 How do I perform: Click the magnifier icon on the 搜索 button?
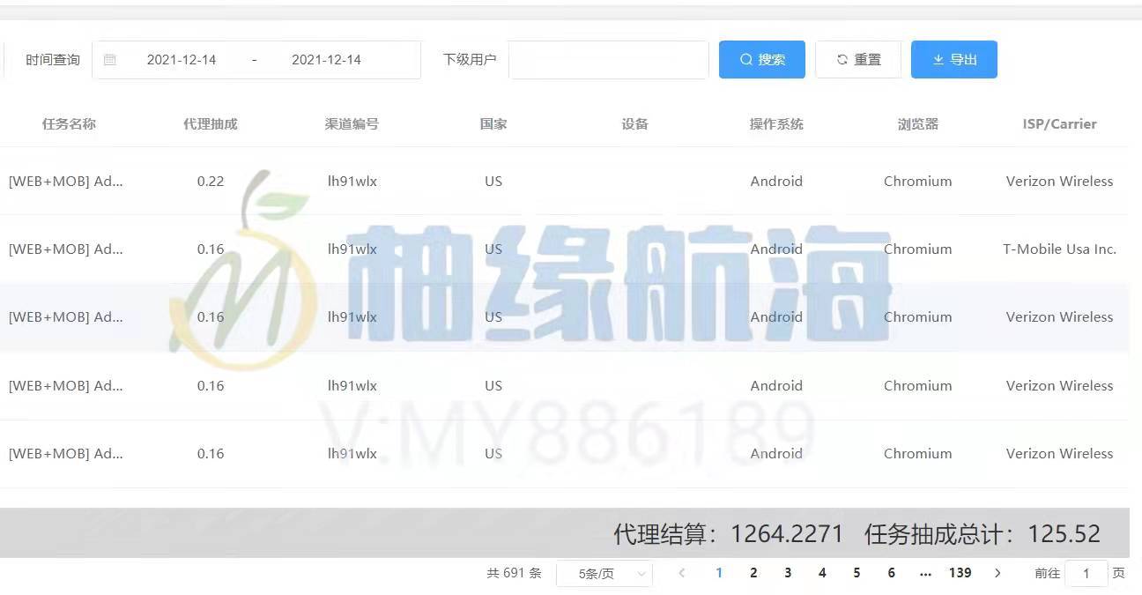[x=745, y=59]
